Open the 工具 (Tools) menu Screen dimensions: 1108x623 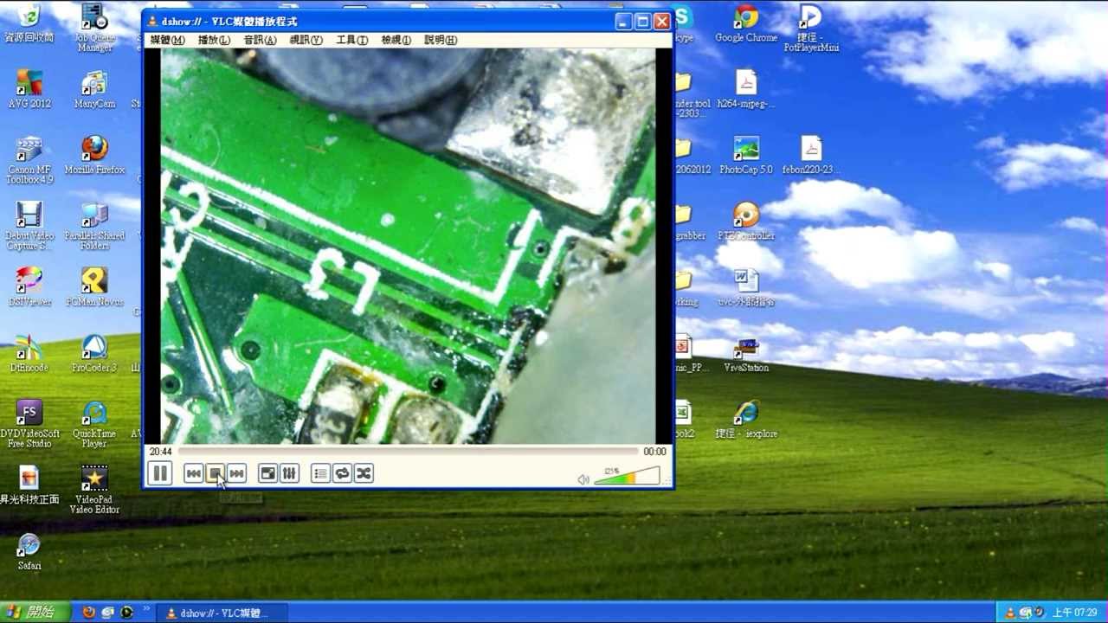tap(351, 40)
